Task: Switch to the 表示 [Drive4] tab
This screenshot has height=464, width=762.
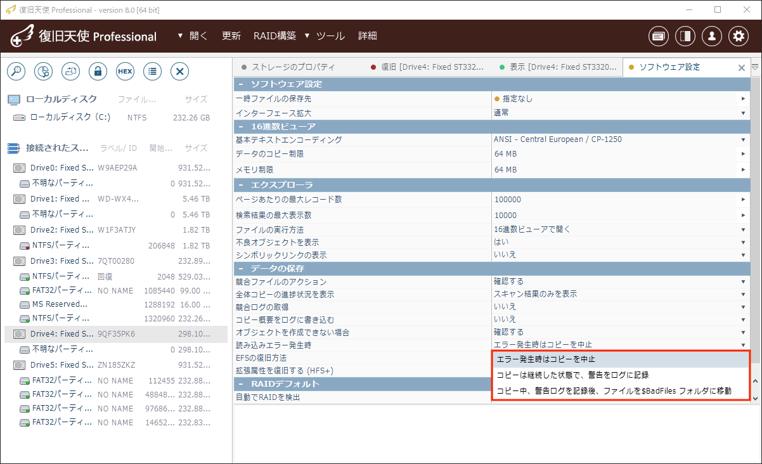Action: 557,67
